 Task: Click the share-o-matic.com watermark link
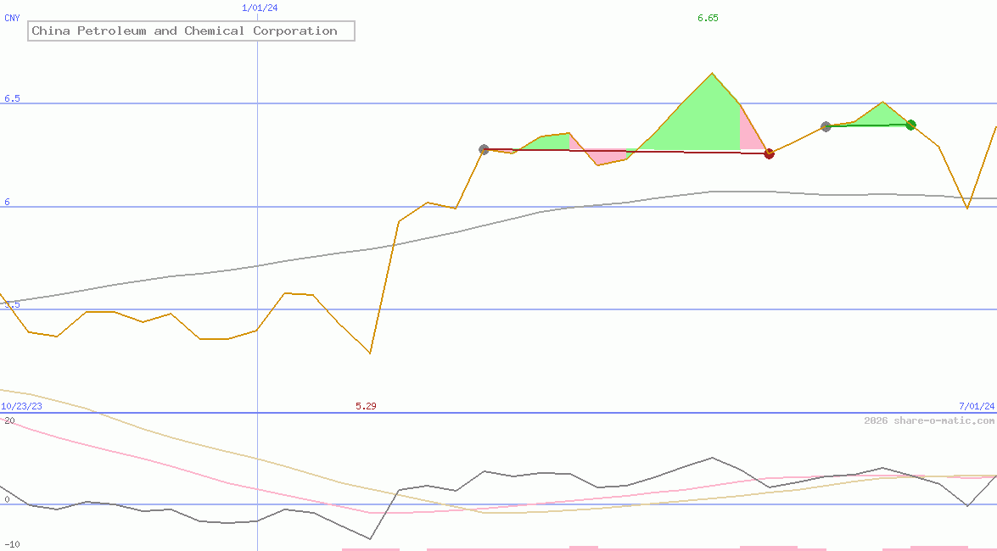(x=929, y=420)
